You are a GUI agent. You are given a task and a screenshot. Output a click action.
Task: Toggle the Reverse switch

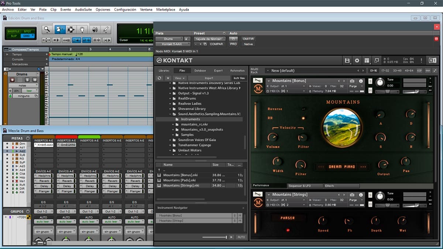point(303,109)
